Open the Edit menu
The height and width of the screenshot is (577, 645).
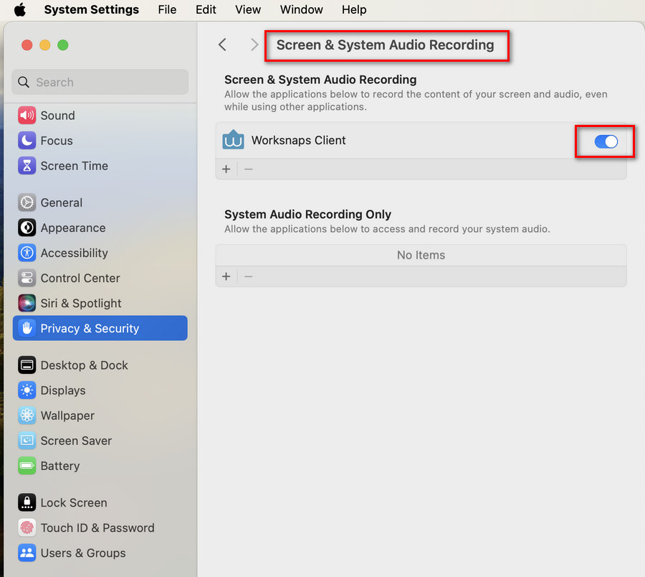[206, 9]
